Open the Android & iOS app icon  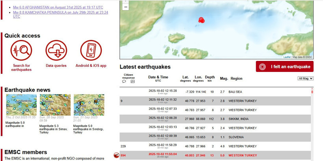[x=91, y=50]
